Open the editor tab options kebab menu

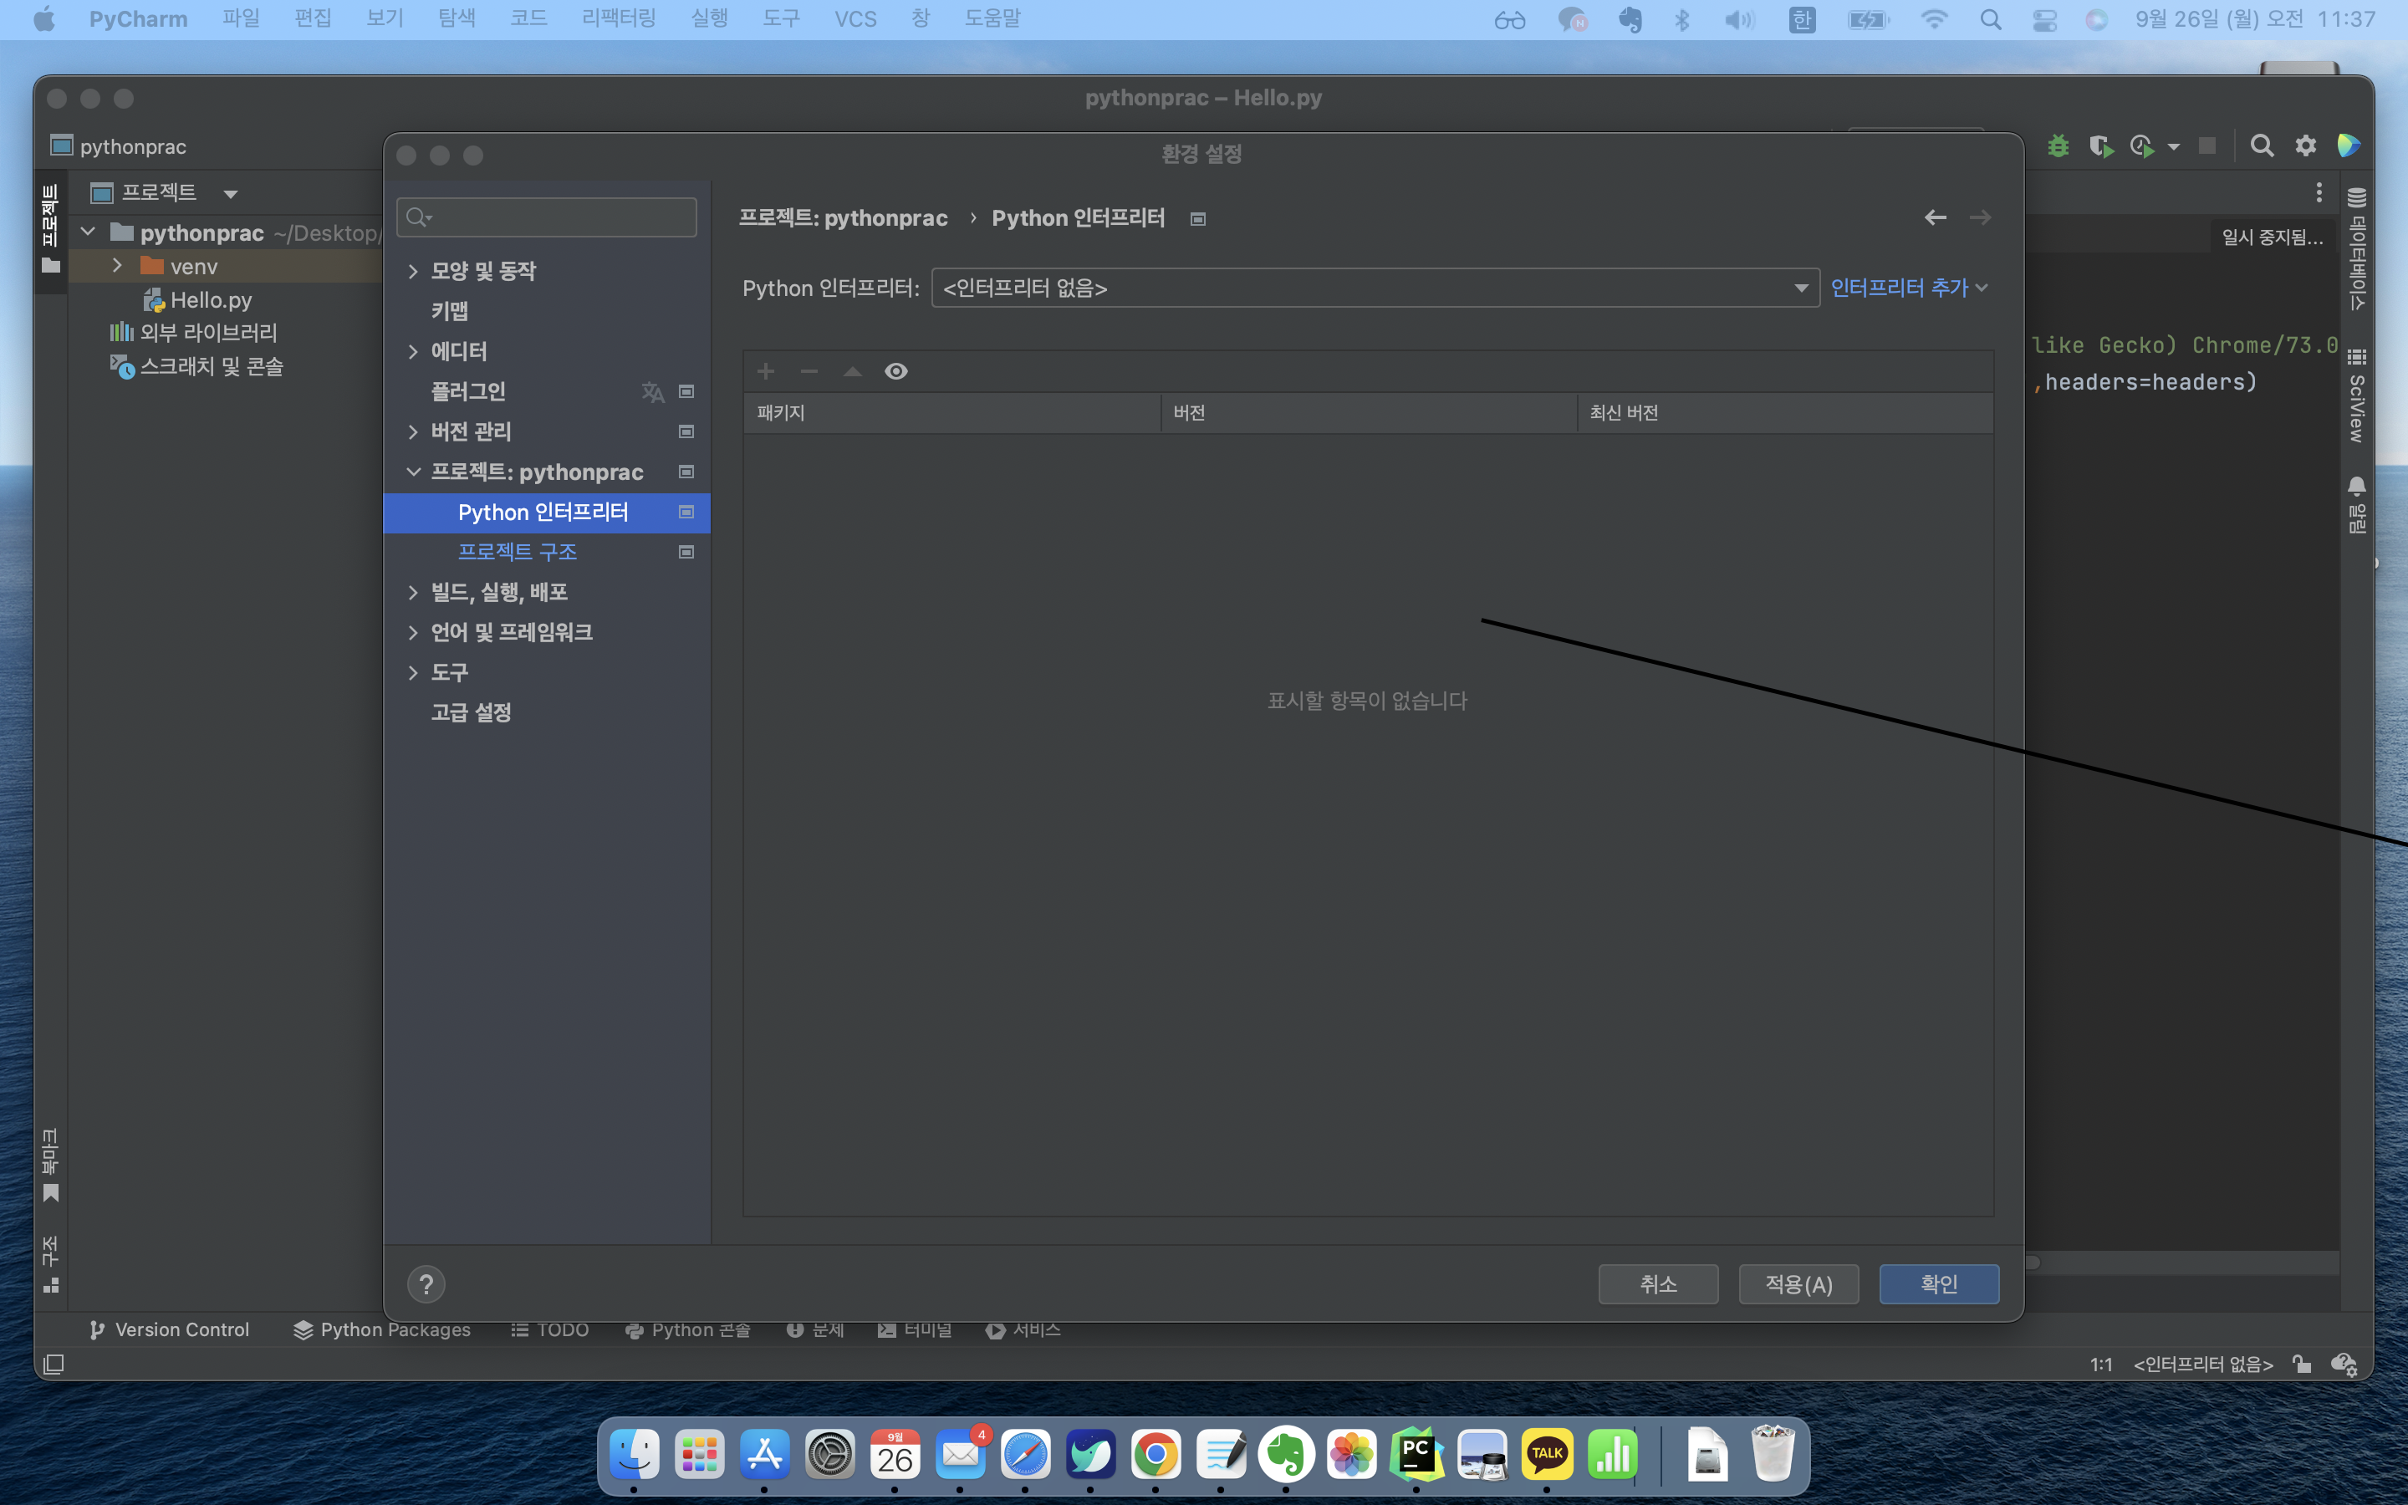click(x=2319, y=192)
